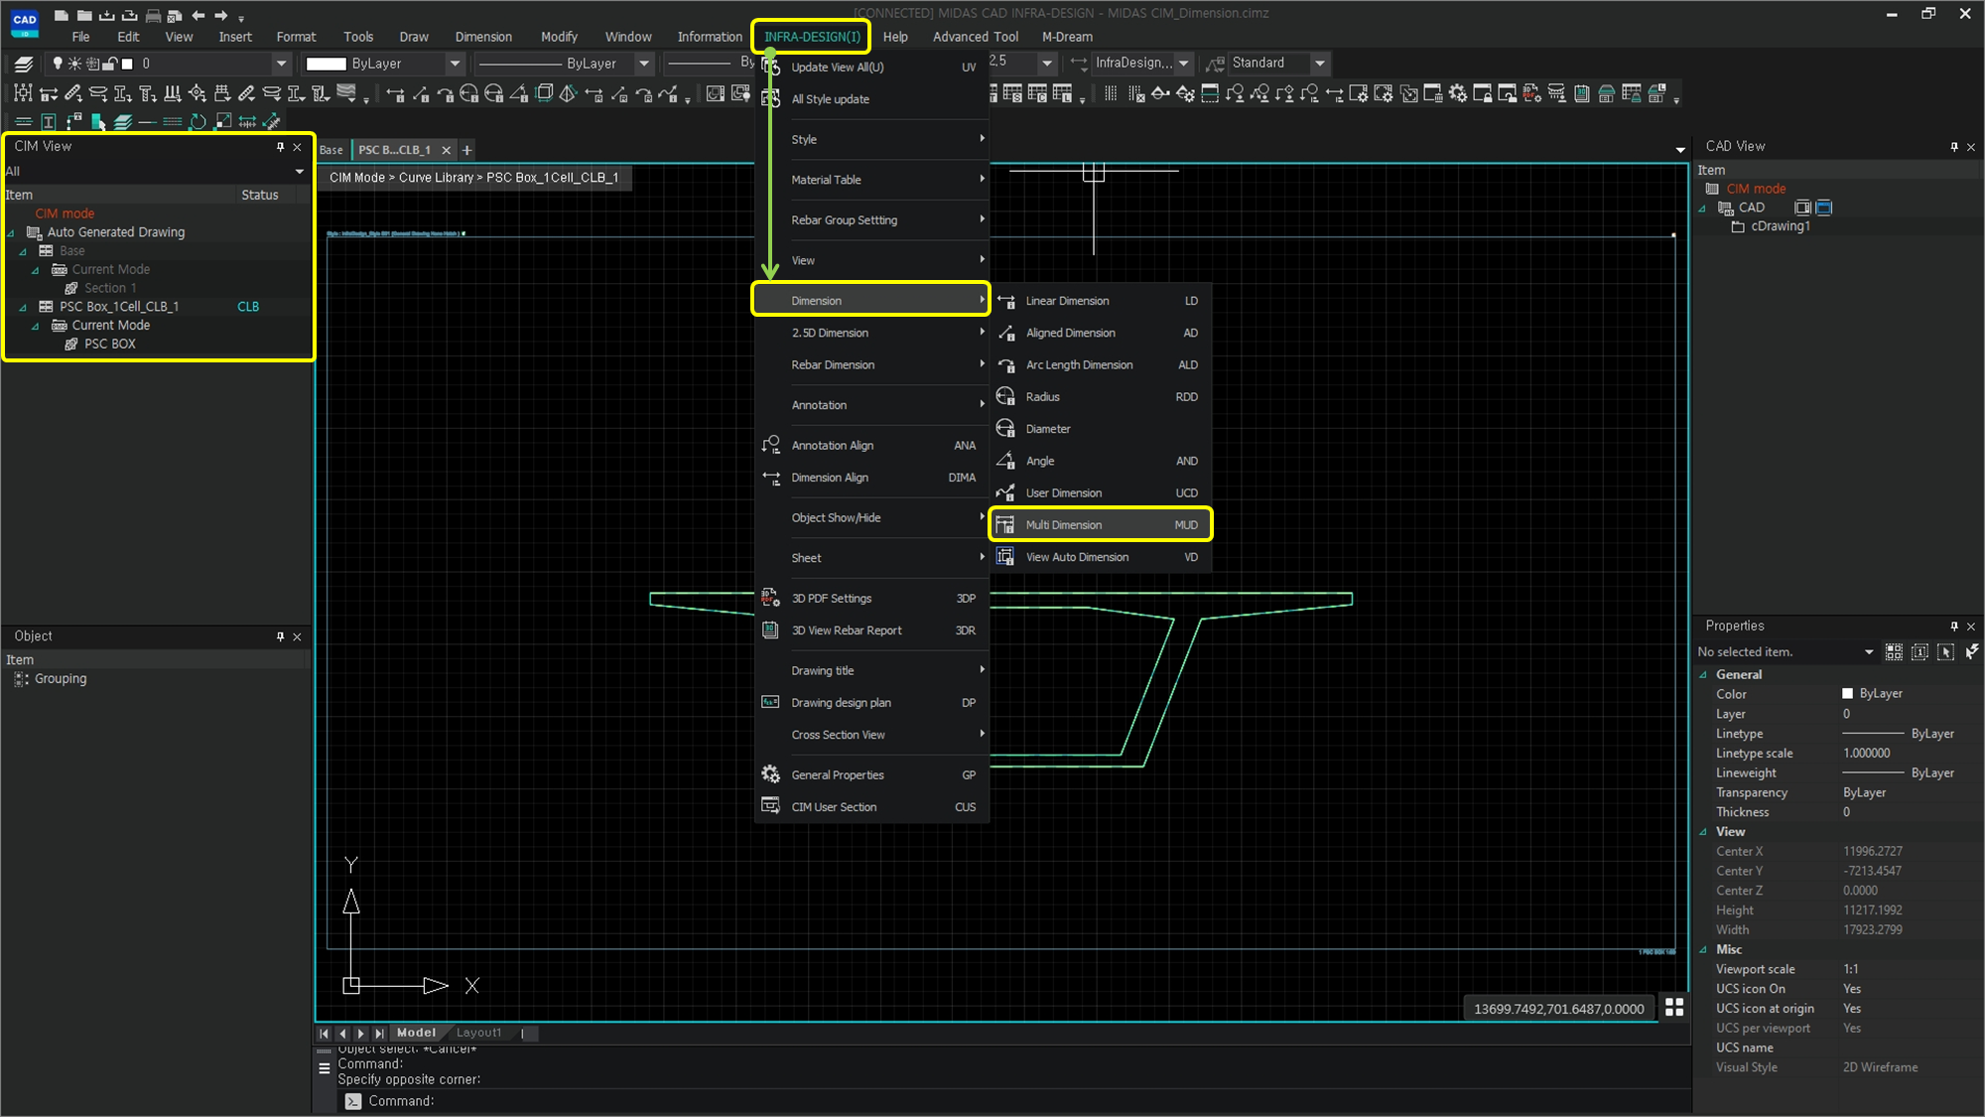Click the go-to-first layout navigation arrow
The image size is (1985, 1117).
pos(324,1034)
